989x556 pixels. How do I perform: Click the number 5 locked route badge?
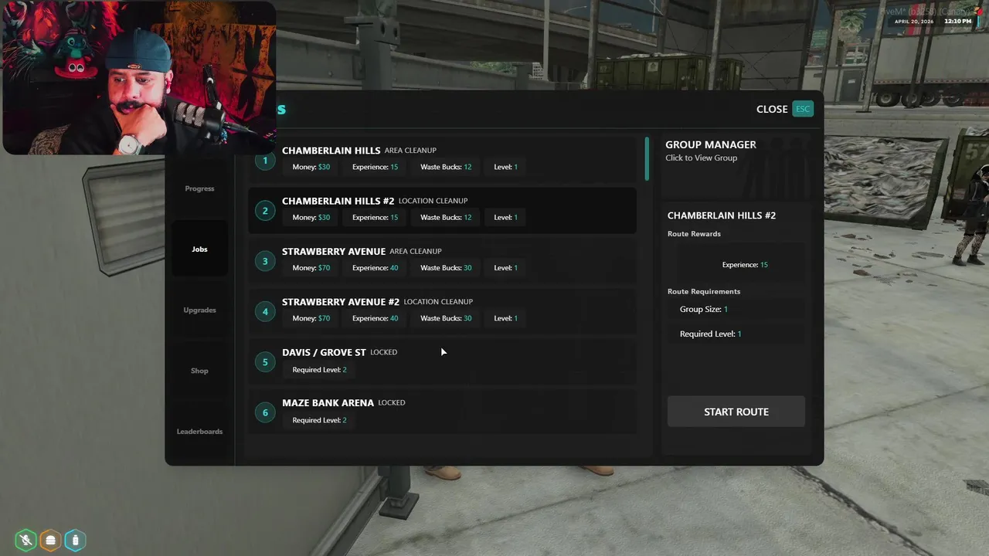click(x=265, y=362)
